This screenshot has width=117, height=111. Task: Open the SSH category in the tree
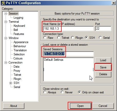[16, 83]
